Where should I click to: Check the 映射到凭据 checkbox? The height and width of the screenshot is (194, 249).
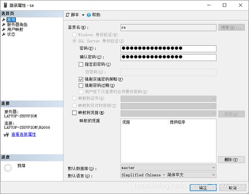coord(74,113)
